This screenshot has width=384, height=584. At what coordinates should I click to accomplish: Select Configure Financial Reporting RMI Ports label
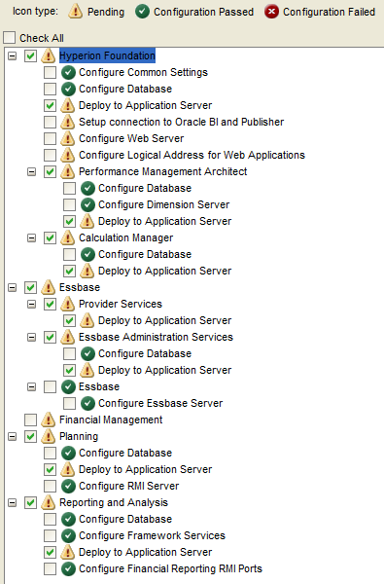170,568
